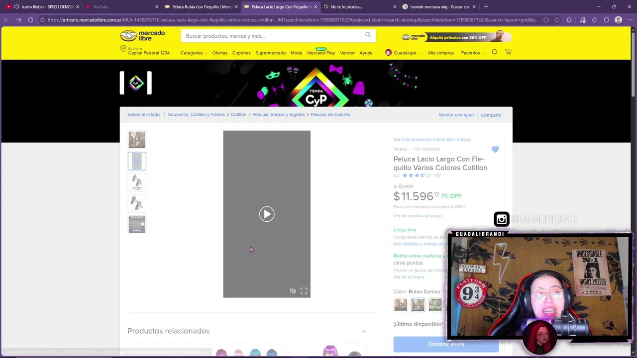Click the Compartir link

point(491,115)
